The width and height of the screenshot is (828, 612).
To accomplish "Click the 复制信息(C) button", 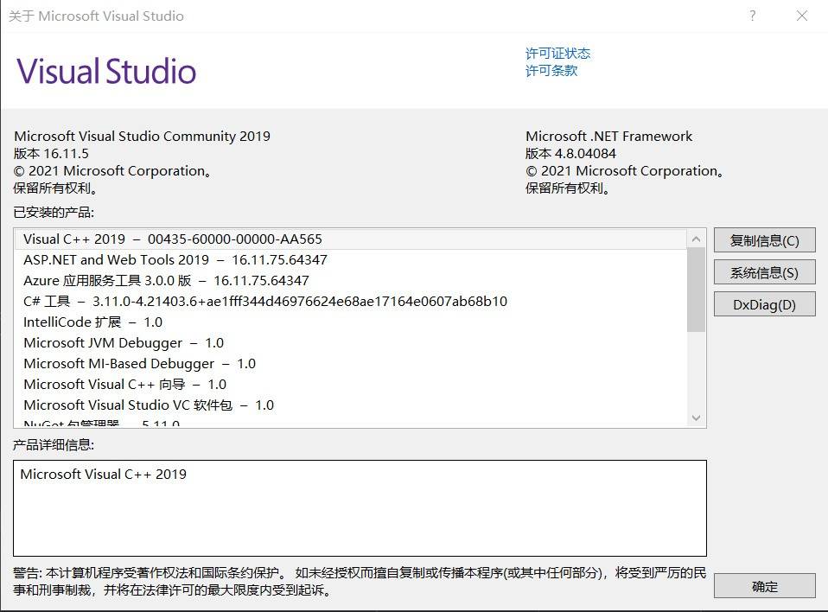I will (764, 240).
